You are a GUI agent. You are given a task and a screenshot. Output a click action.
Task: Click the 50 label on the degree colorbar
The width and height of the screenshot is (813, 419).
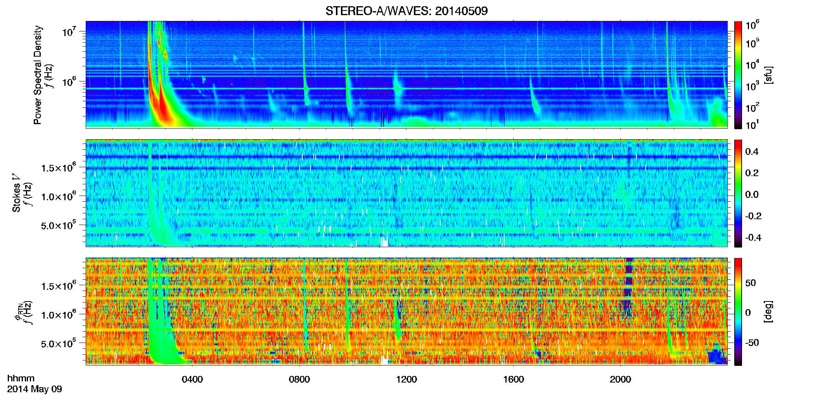coord(750,283)
